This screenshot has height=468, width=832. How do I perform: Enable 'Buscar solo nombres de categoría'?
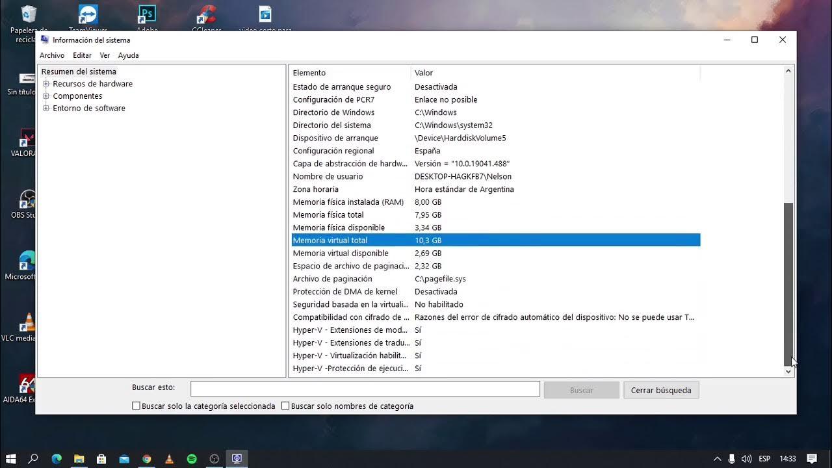click(x=285, y=406)
